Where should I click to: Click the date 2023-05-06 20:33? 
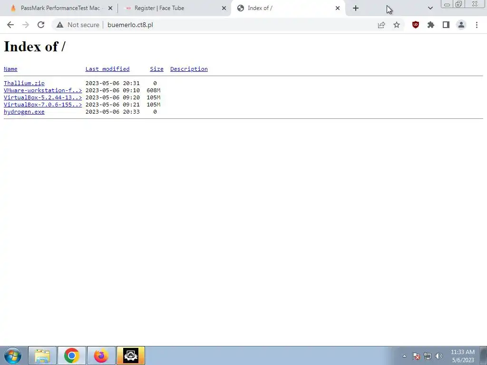[112, 112]
